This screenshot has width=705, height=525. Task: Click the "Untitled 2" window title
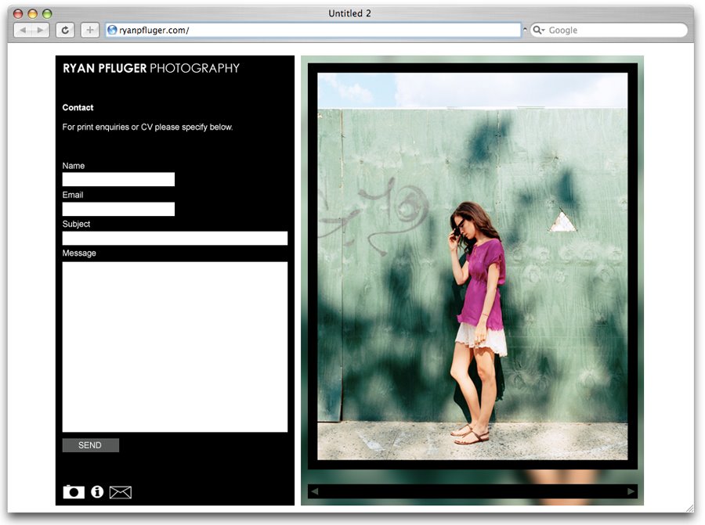tap(350, 13)
